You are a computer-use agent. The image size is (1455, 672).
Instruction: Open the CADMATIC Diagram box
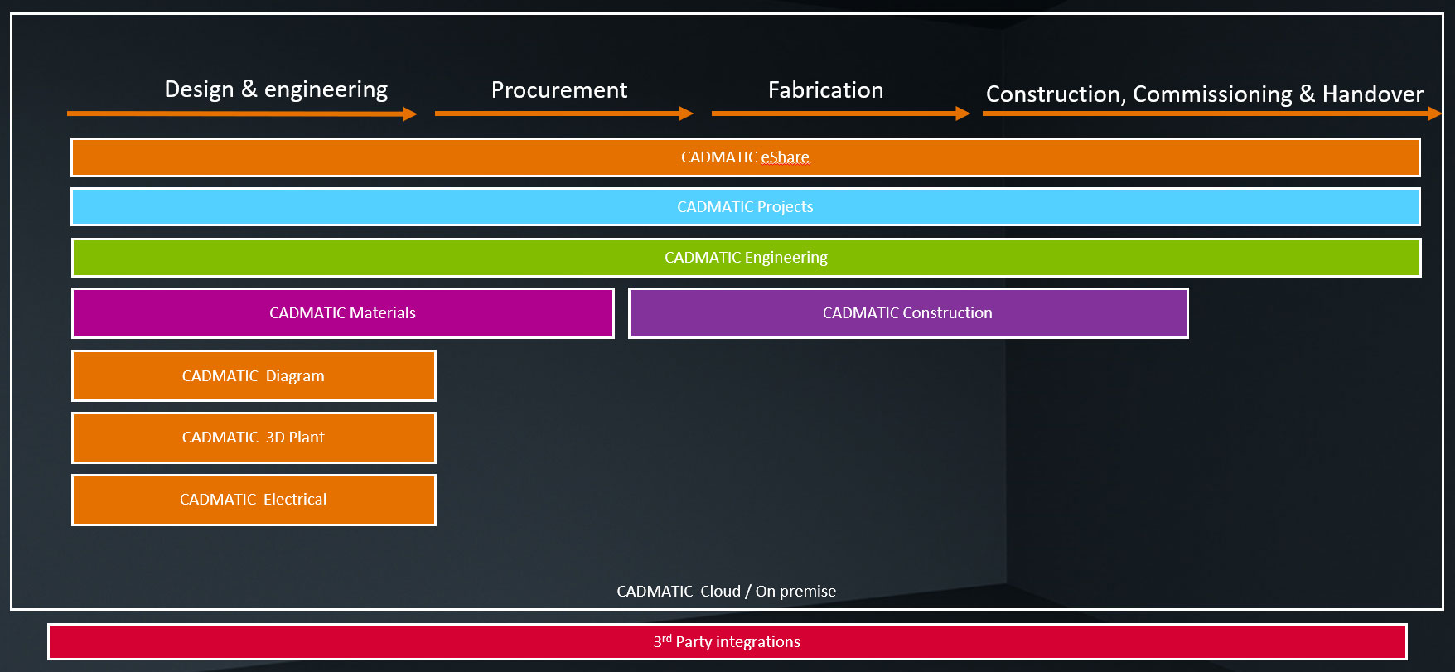coord(254,376)
